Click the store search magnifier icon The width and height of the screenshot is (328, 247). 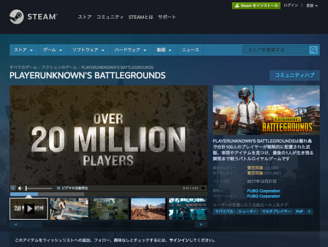pos(313,50)
